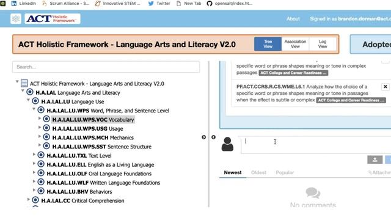Remove the PF.ACT.CCRS.R.CS.WME.L6.1 association
391x220 pixels.
(x=386, y=87)
